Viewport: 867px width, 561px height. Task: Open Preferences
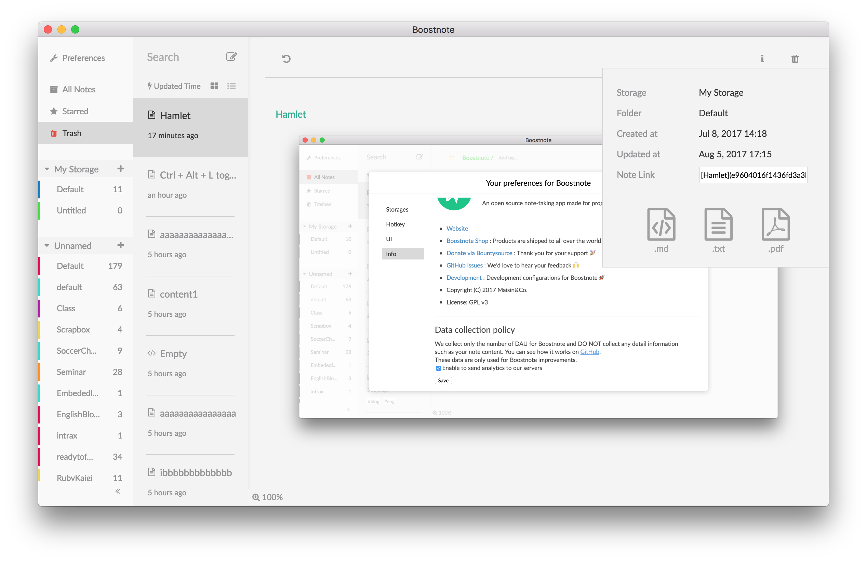pos(83,58)
